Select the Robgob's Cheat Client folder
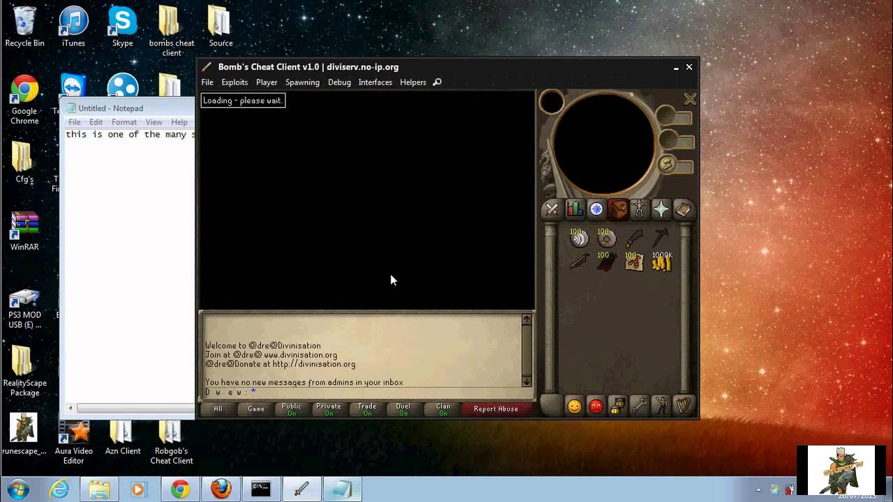Screen dimensions: 893x502 (172, 443)
